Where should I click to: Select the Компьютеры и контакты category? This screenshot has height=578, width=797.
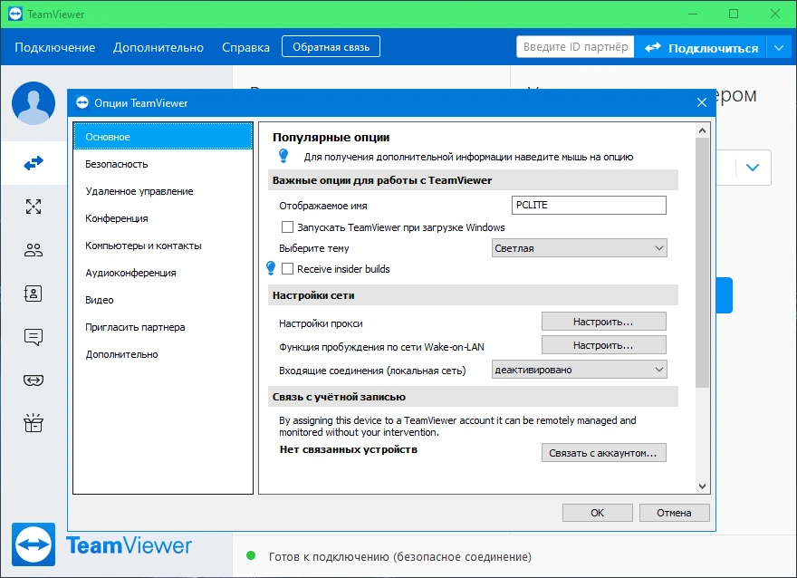coord(163,246)
